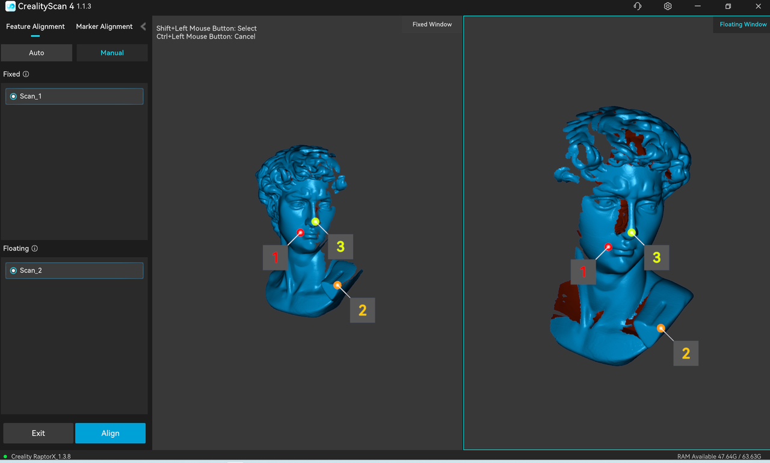770x463 pixels.
Task: Click the Align button
Action: coord(110,433)
